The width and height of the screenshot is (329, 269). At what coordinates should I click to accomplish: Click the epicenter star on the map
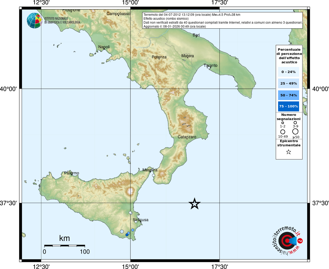point(194,204)
